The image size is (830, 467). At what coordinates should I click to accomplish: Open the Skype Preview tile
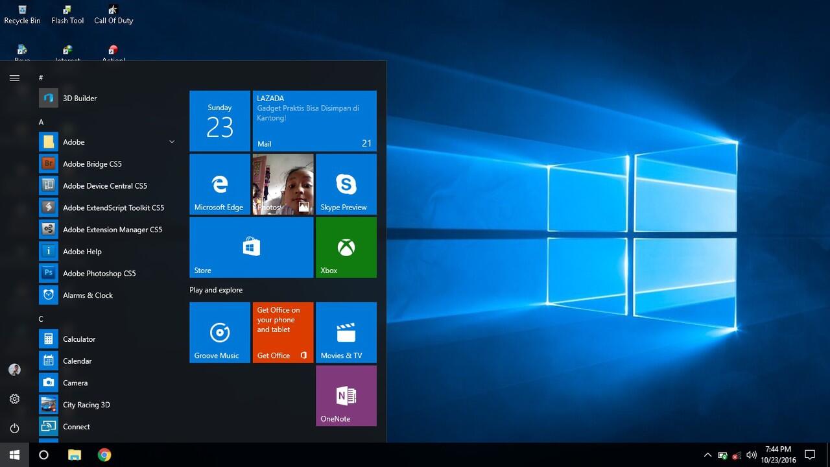(x=346, y=184)
